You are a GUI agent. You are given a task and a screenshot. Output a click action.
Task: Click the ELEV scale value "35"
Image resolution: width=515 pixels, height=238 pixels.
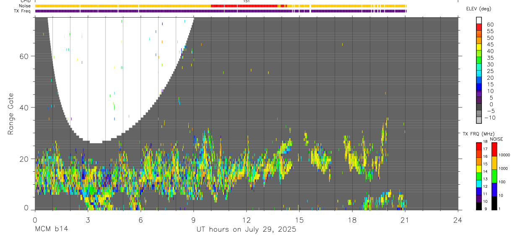(490, 58)
